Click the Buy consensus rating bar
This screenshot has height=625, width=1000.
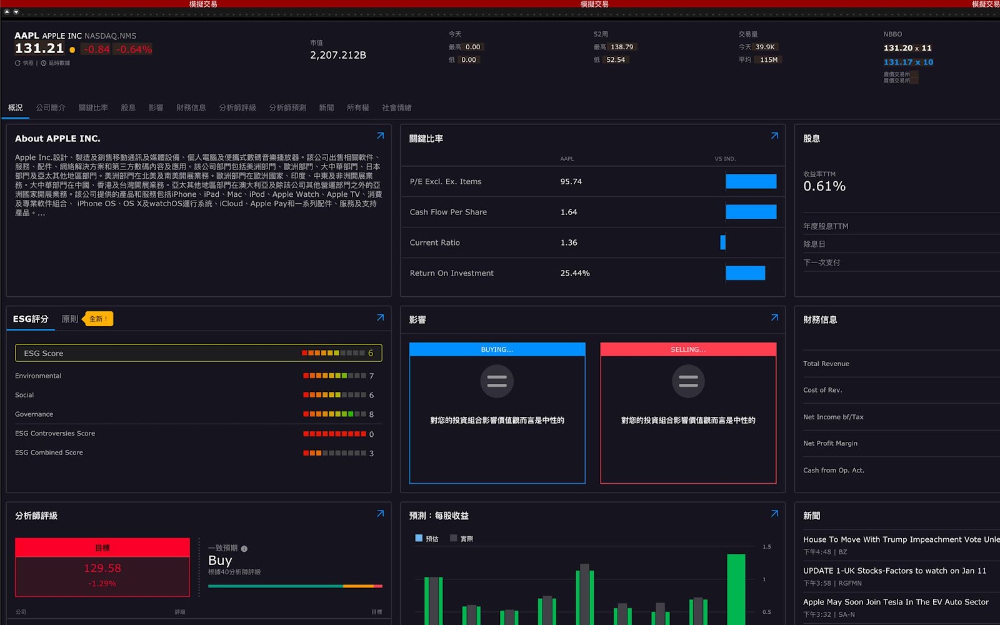coord(295,586)
